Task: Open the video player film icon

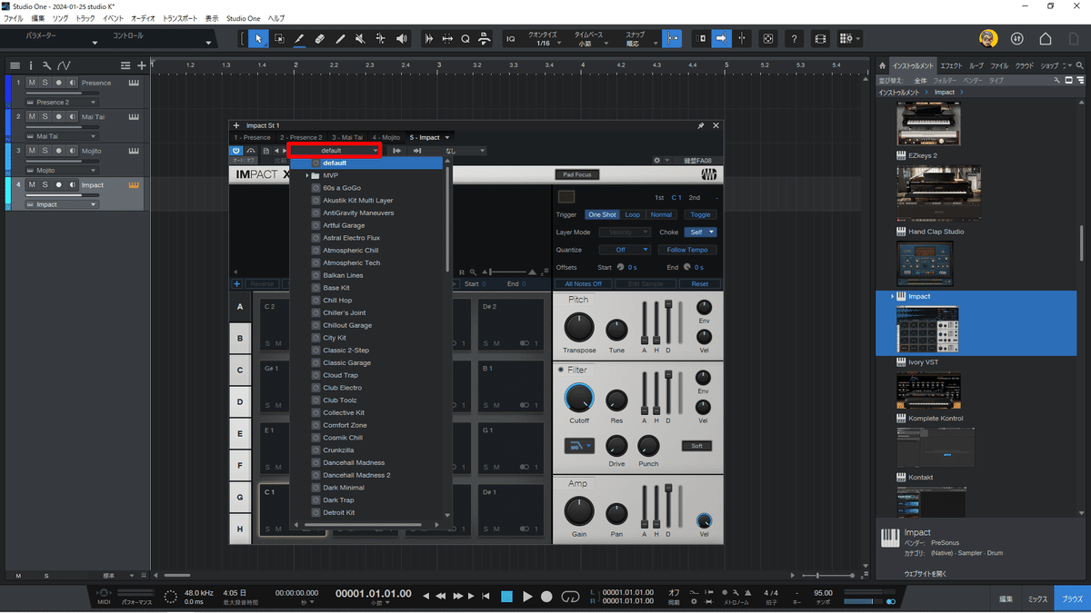Action: pos(821,39)
